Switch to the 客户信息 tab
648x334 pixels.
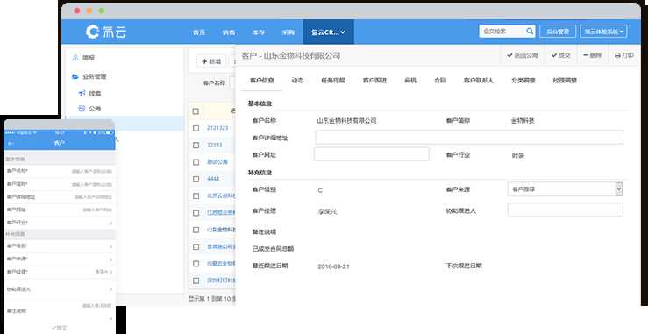261,81
